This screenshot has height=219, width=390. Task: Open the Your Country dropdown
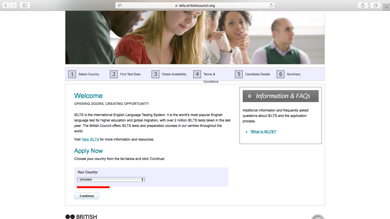click(x=111, y=179)
